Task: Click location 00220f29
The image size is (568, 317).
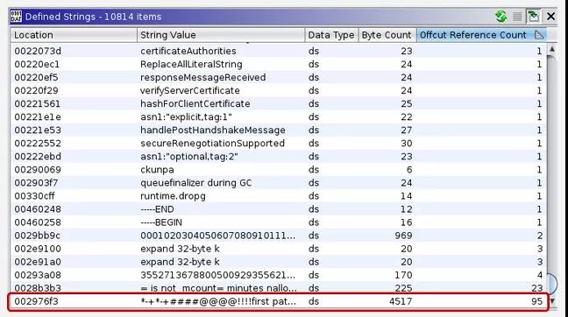Action: [36, 90]
